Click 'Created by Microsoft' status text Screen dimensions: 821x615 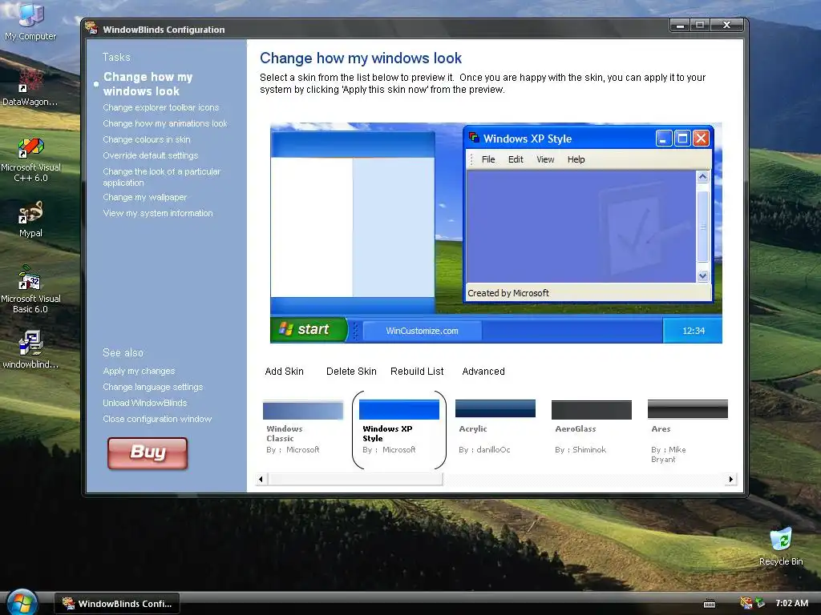(508, 293)
